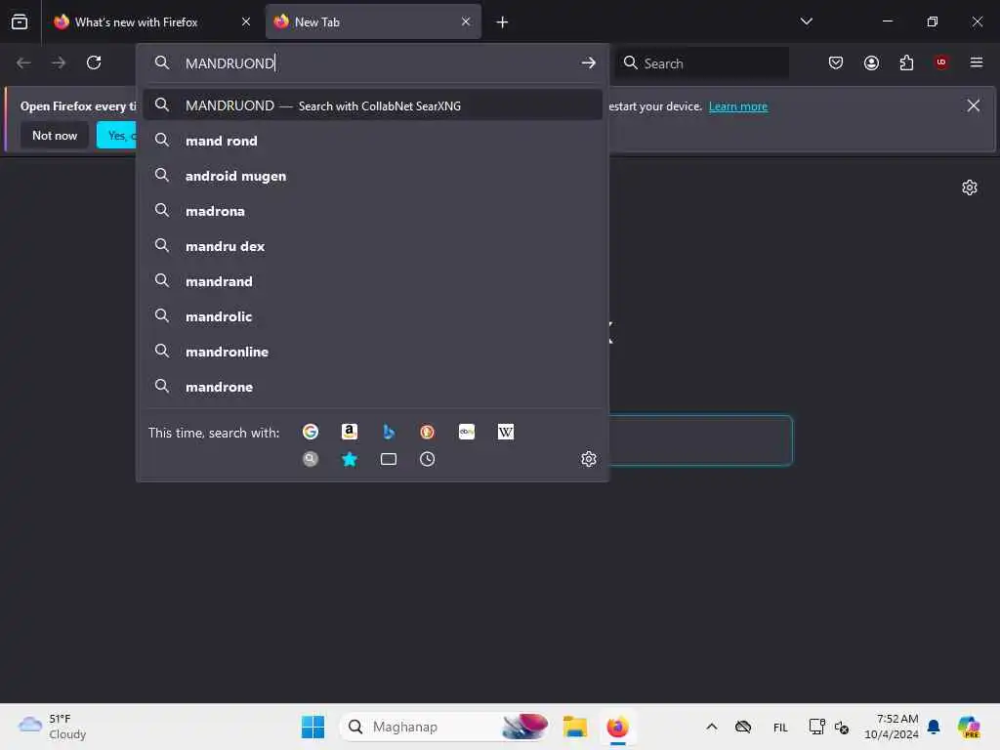Open the Windows Start menu
Screen dimensions: 1000x750
coord(312,727)
